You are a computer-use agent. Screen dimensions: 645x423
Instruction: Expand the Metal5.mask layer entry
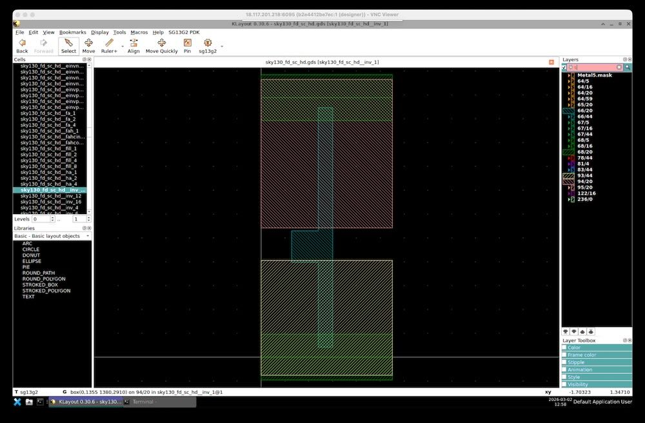pos(569,75)
